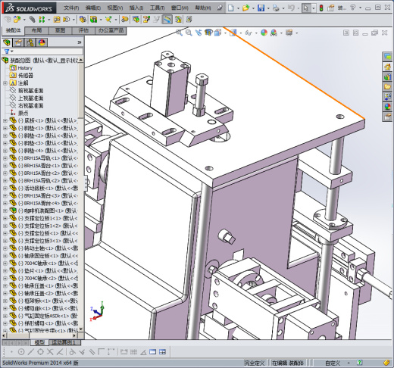Click the Save icon in the top toolbar
394x368 pixels.
pyautogui.click(x=261, y=8)
